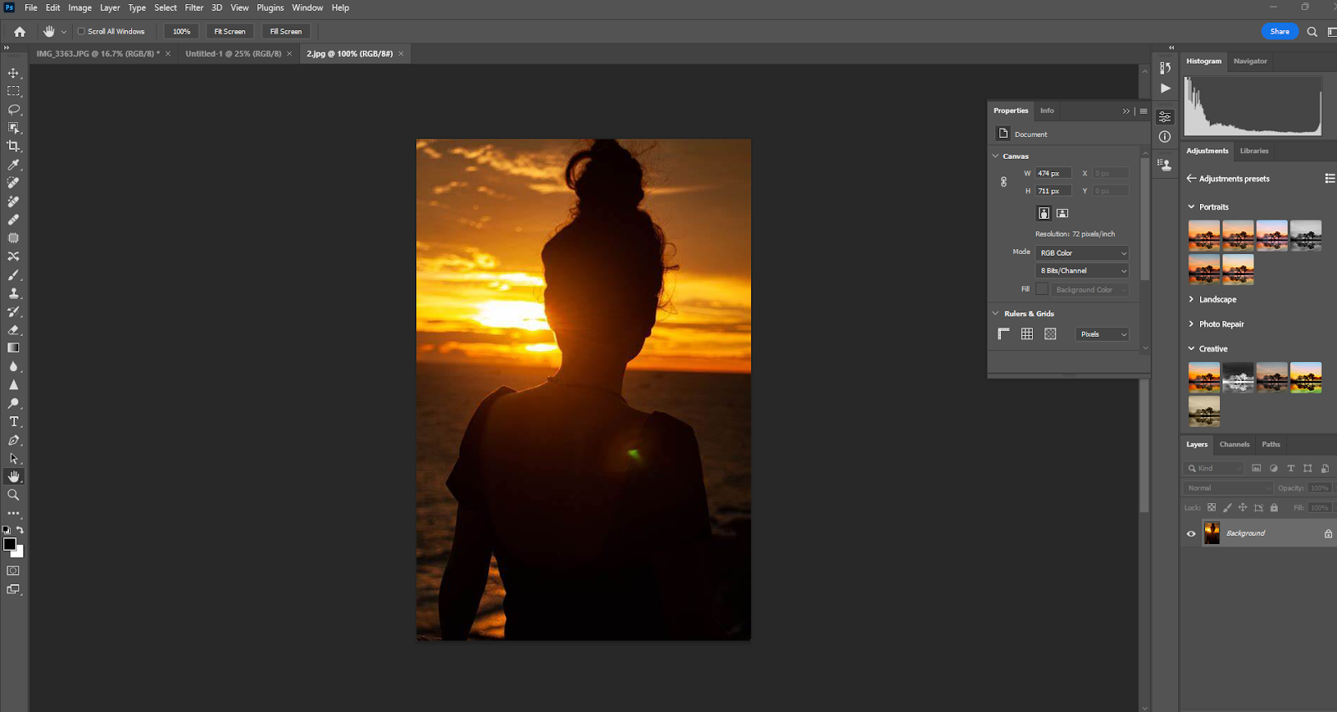Viewport: 1337px width, 712px height.
Task: Select the Blur tool
Action: [13, 367]
